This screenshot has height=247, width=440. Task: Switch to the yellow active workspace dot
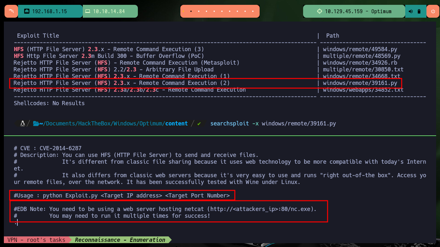point(183,11)
